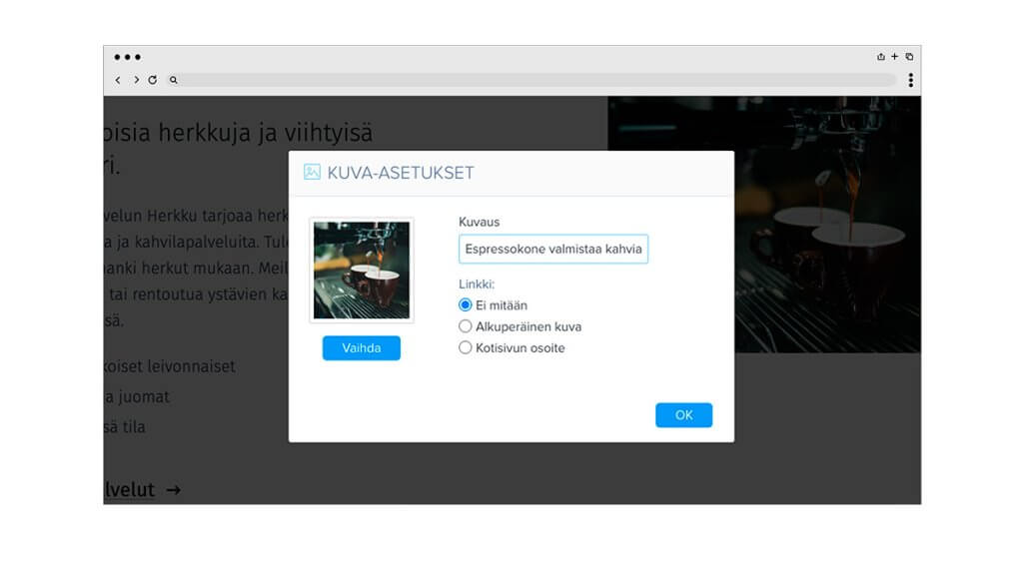The image size is (1023, 578).
Task: Click the browser forward arrow
Action: click(136, 80)
